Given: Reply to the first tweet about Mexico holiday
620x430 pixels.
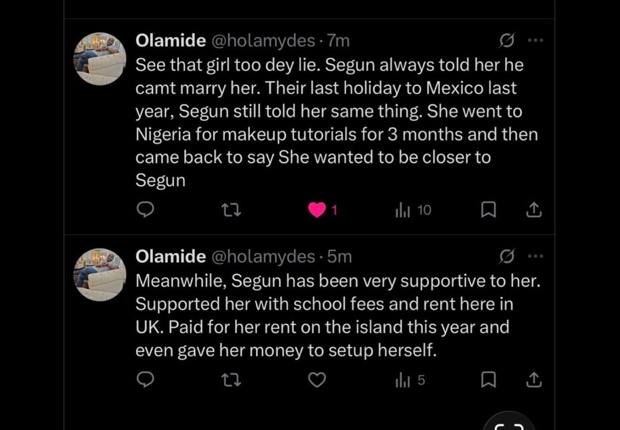Looking at the screenshot, I should click(145, 210).
